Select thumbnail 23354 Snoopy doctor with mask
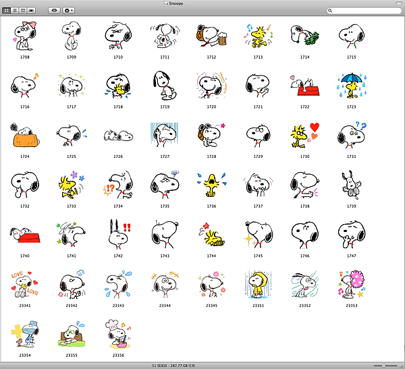405x369 pixels. 25,334
